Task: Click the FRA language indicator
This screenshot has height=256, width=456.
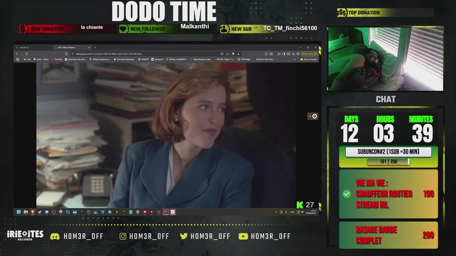Action: tap(292, 212)
